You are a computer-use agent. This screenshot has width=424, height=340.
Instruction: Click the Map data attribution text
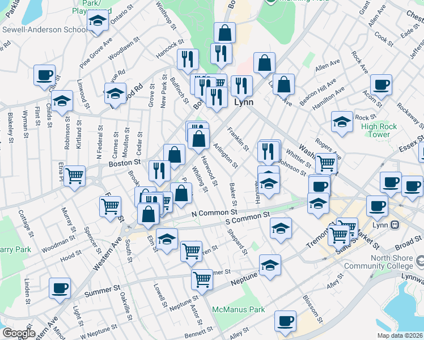point(400,336)
